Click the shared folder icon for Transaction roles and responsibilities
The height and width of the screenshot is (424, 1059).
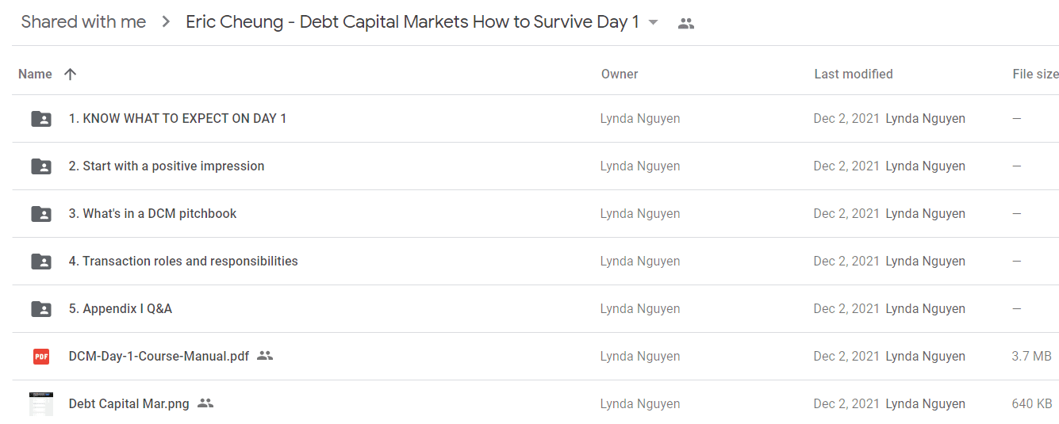[x=41, y=262]
